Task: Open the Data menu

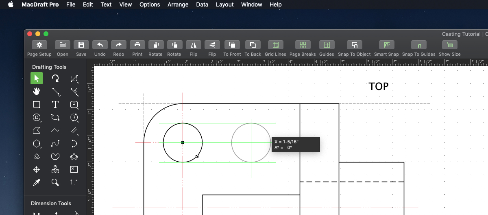Action: click(202, 4)
